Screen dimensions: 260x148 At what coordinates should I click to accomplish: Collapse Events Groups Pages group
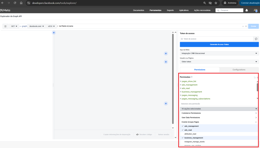pyautogui.click(x=219, y=122)
